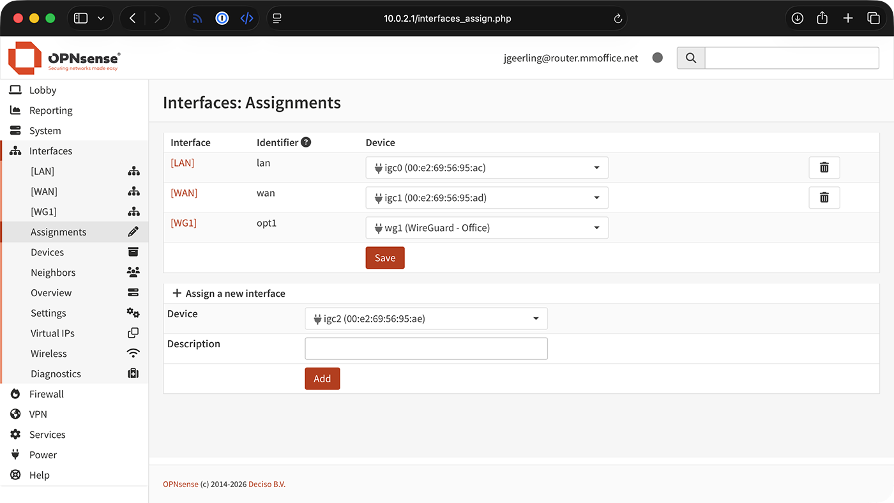Click the Add button
This screenshot has height=503, width=894.
pos(322,379)
